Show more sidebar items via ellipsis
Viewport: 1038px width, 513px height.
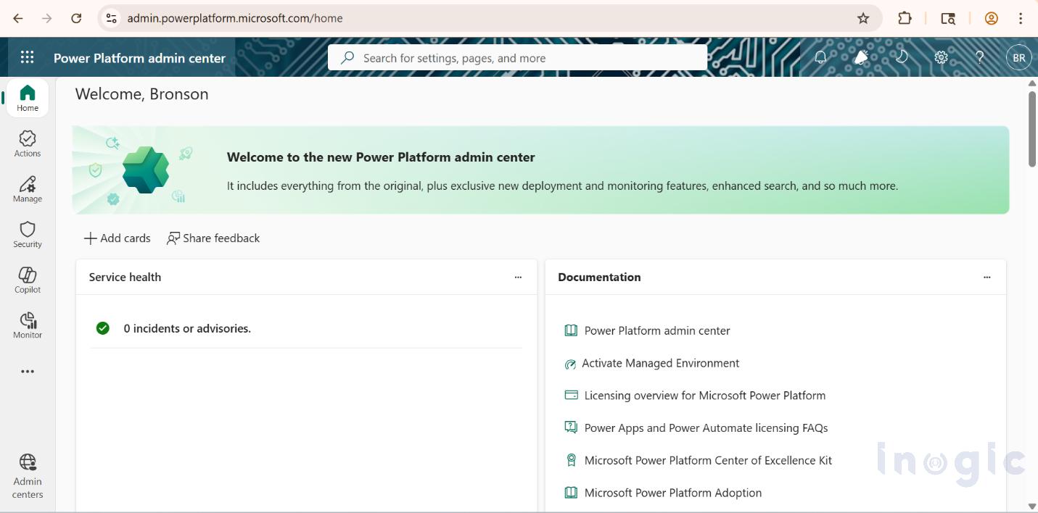(28, 372)
